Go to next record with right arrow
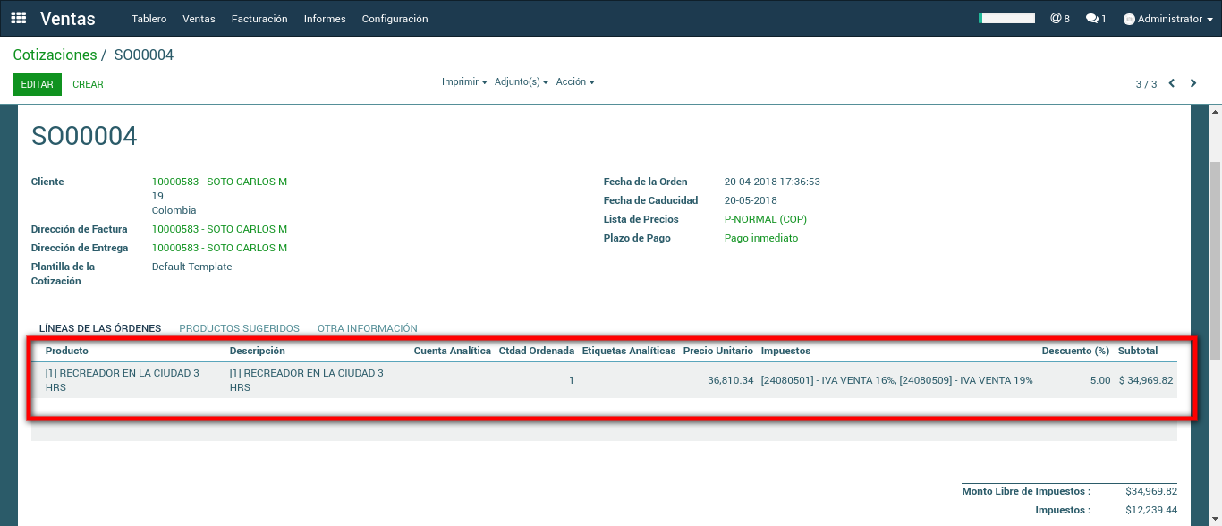Image resolution: width=1222 pixels, height=526 pixels. click(x=1193, y=83)
